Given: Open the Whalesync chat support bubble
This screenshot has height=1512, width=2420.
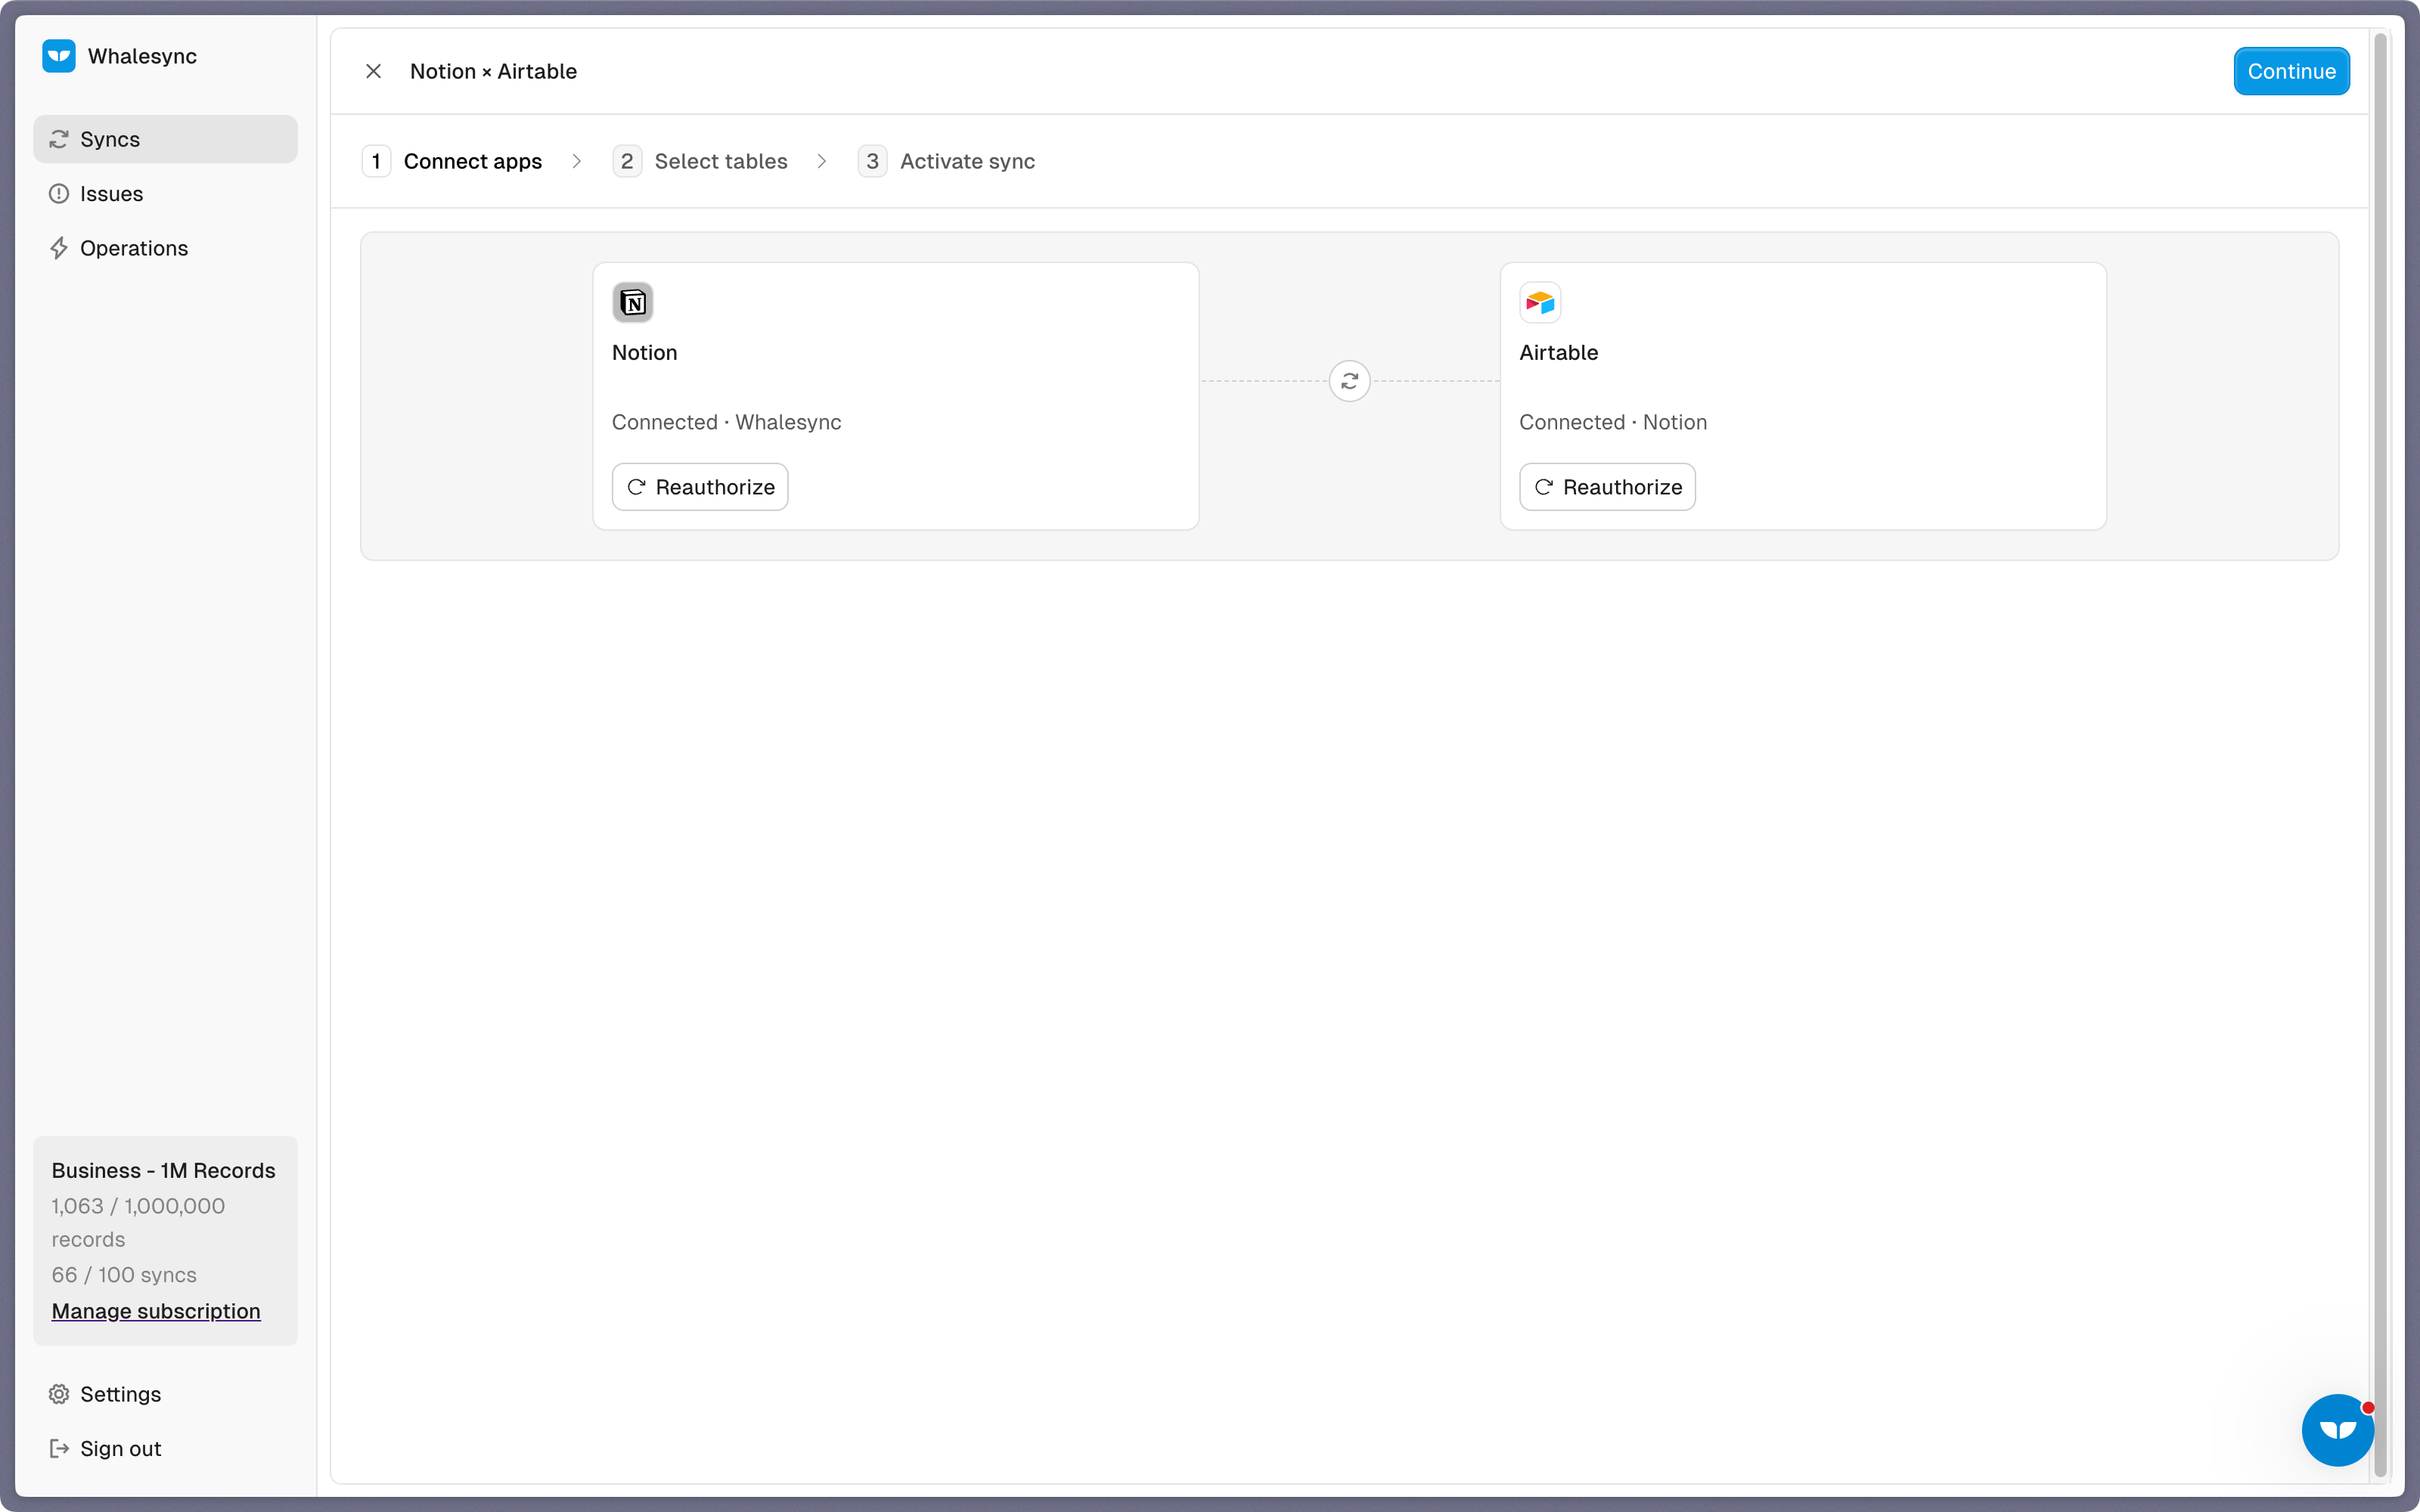Looking at the screenshot, I should [x=2337, y=1430].
